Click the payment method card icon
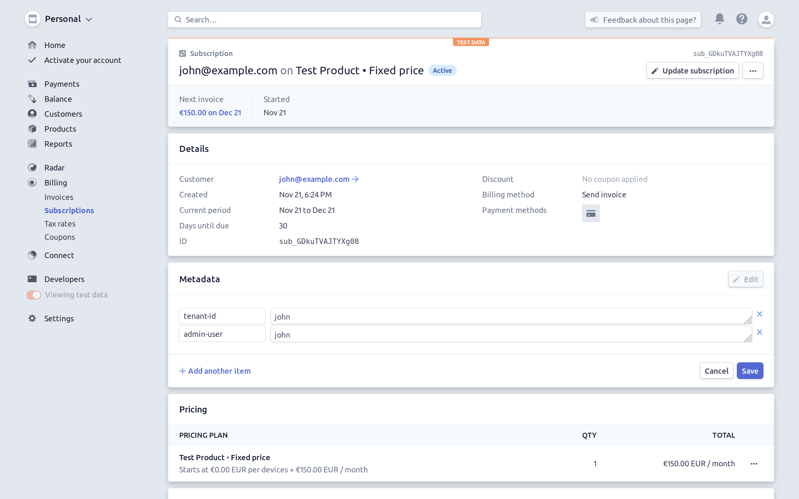 point(591,213)
